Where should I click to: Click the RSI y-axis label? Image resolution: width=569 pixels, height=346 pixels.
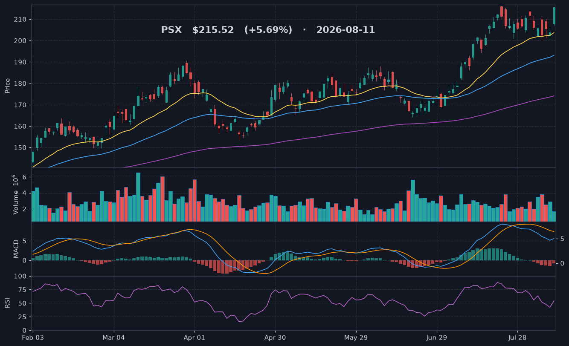[7, 303]
